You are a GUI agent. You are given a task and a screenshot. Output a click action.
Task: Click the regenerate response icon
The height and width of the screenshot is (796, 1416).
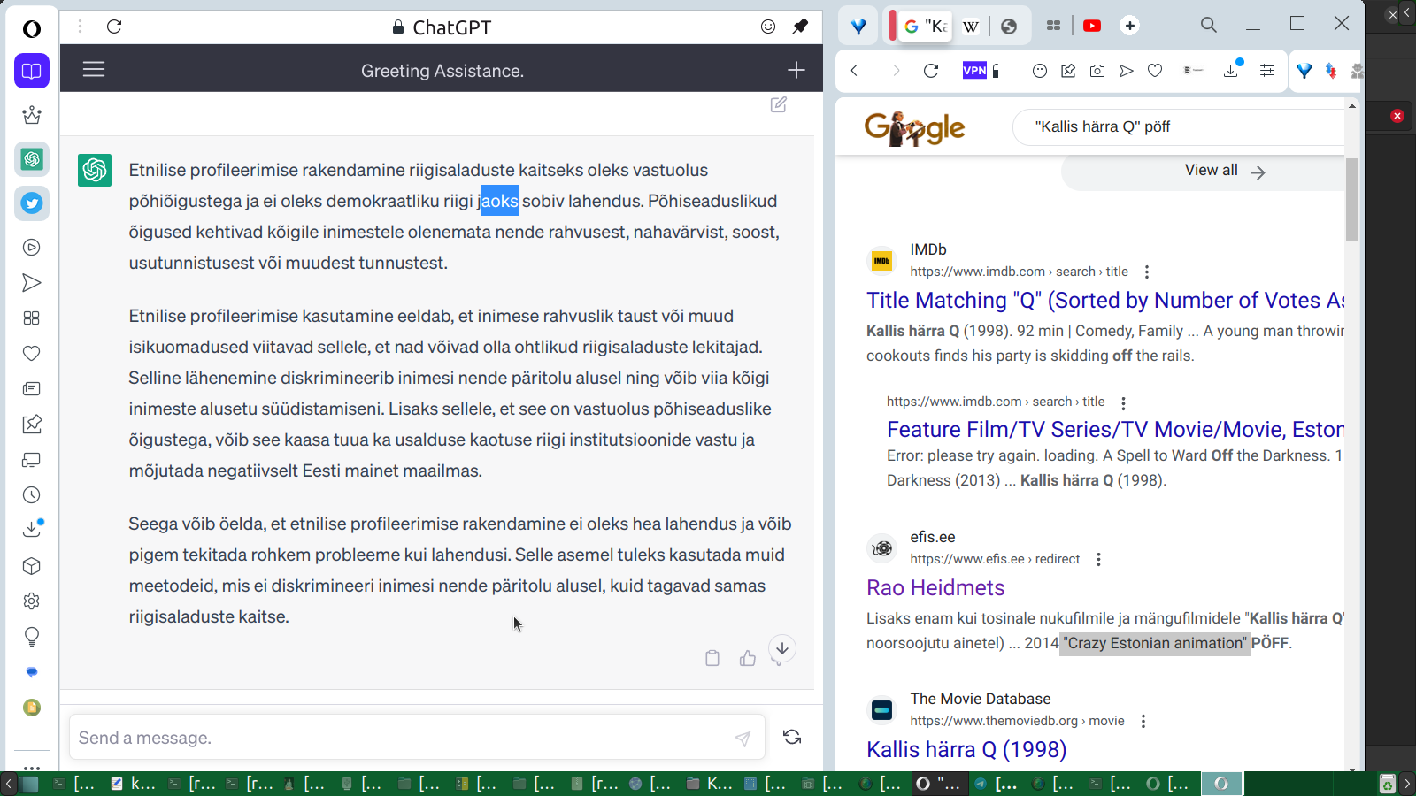[x=792, y=737]
